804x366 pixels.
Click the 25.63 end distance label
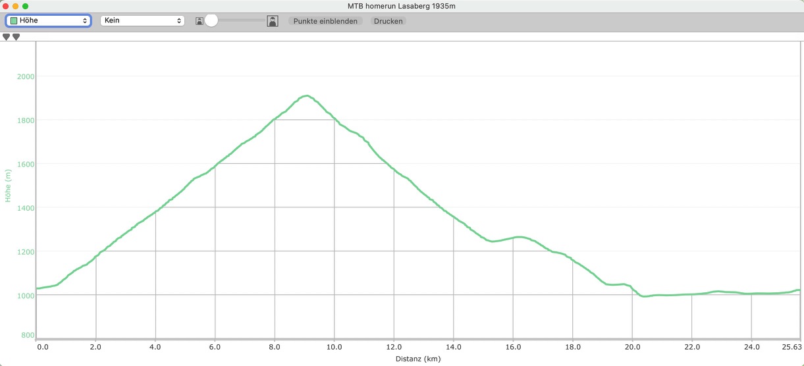[791, 347]
